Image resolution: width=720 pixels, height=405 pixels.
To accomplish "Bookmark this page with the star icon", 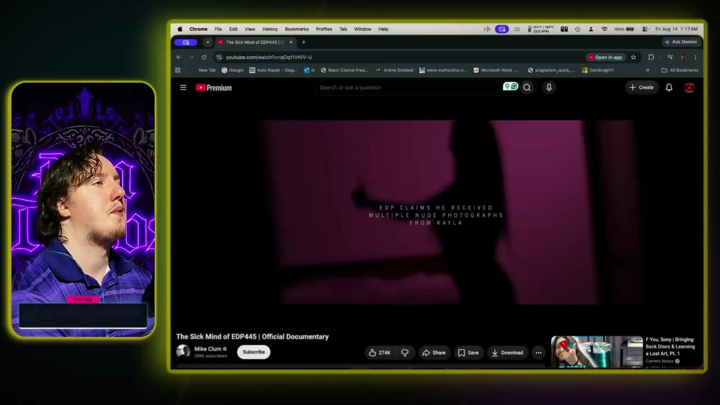I will (633, 57).
